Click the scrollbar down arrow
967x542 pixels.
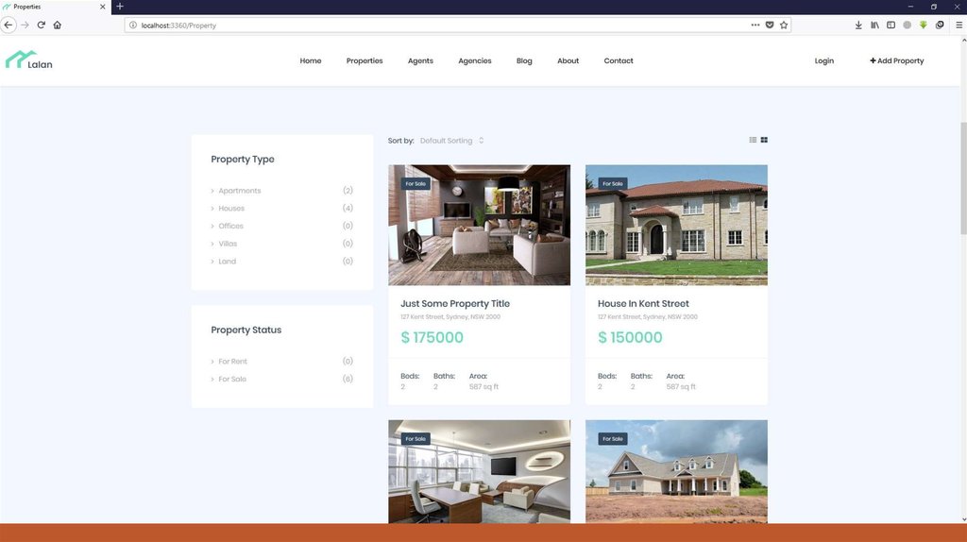pyautogui.click(x=963, y=519)
